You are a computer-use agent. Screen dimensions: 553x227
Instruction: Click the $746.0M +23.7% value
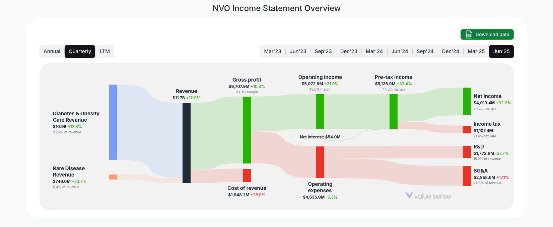click(x=70, y=182)
